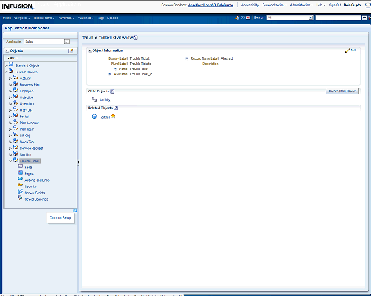Open the Navigator menu

(22, 18)
